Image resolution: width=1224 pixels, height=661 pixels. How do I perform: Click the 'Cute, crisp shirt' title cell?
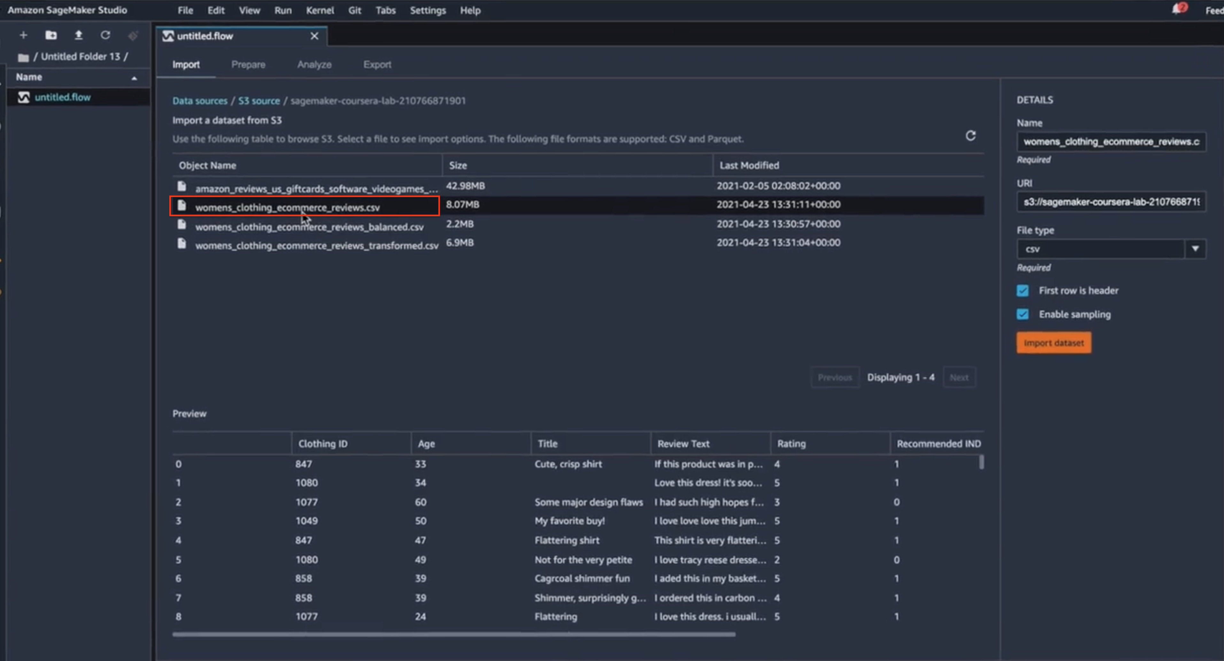[568, 464]
